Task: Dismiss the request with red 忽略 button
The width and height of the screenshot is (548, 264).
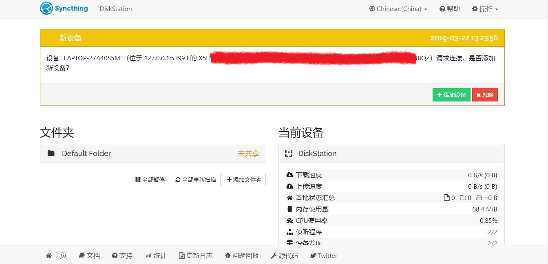Action: (x=485, y=95)
